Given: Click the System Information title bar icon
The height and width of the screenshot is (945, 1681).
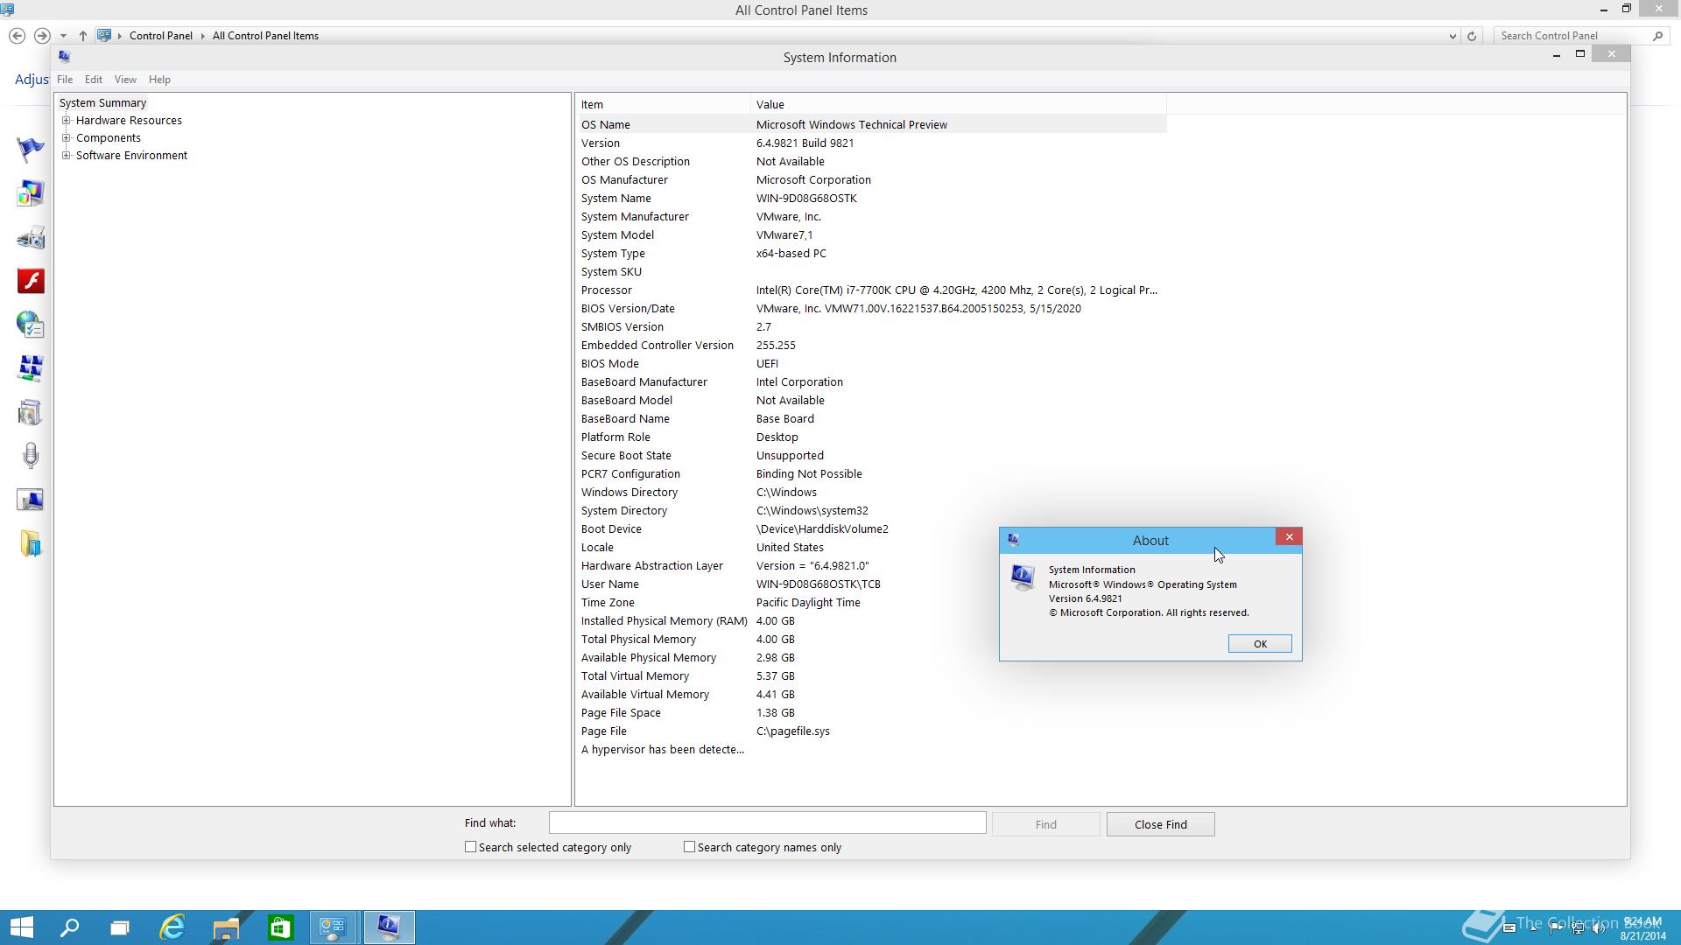Looking at the screenshot, I should 64,56.
